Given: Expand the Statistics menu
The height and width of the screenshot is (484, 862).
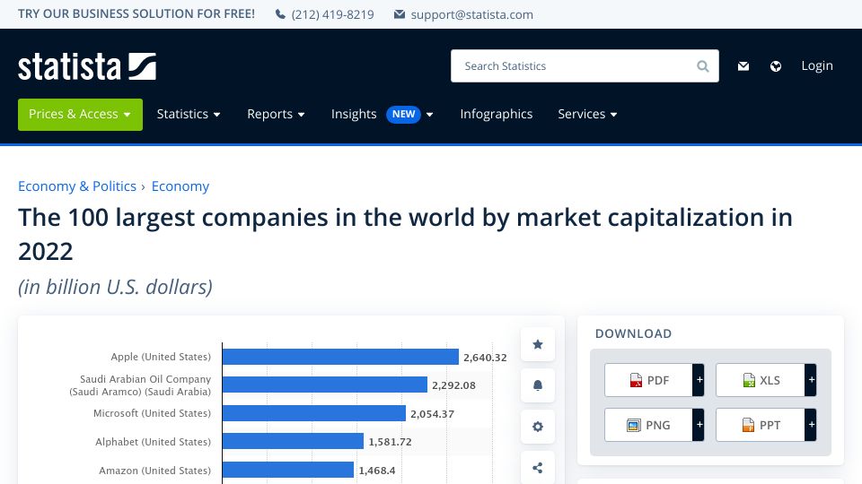Looking at the screenshot, I should 189,114.
